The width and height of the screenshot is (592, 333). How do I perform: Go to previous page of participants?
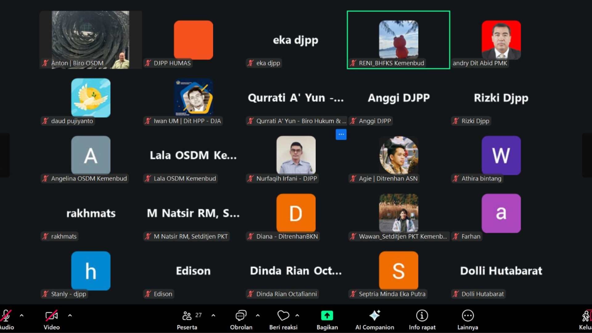(5, 155)
